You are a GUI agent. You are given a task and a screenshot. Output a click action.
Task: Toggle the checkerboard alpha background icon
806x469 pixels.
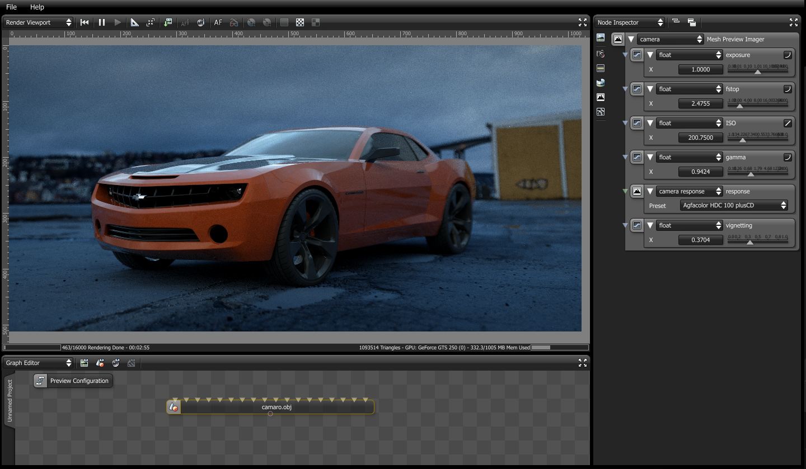(x=300, y=22)
